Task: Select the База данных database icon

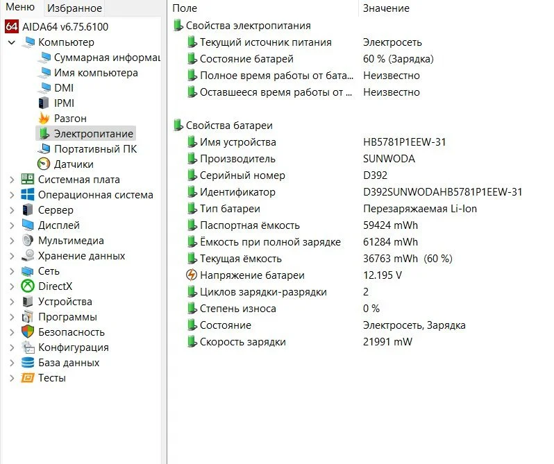Action: click(28, 363)
